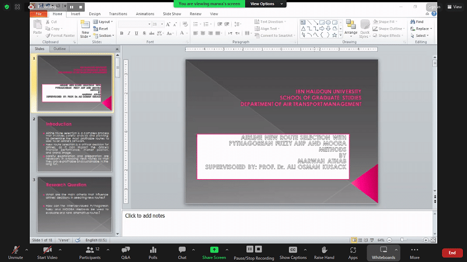The image size is (467, 262).
Task: Expand video options arrow beside Start Video
Action: pyautogui.click(x=61, y=247)
